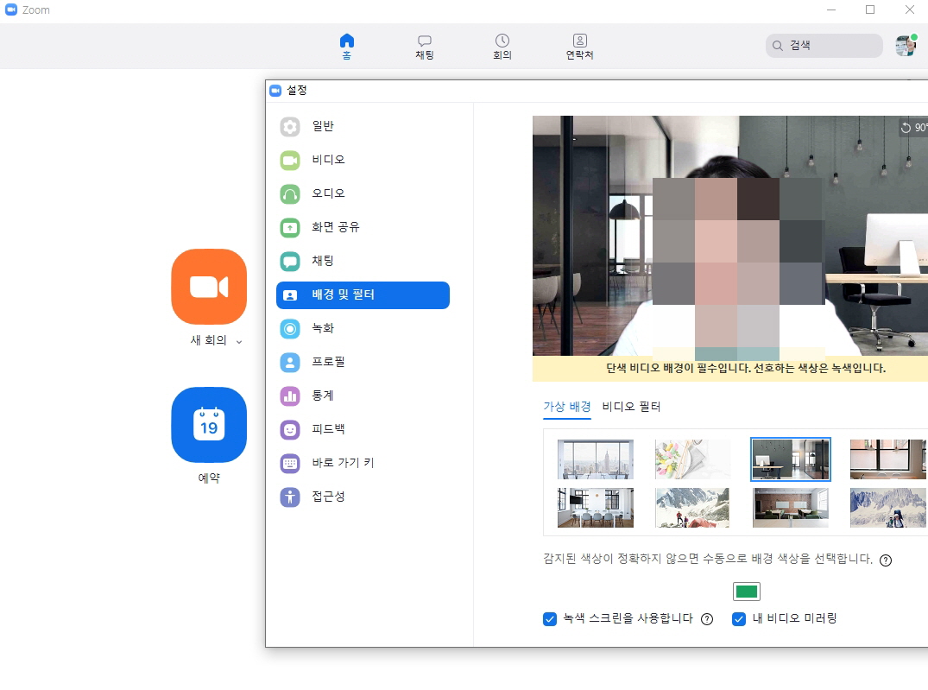
Task: Open the green background color picker
Action: [x=747, y=591]
